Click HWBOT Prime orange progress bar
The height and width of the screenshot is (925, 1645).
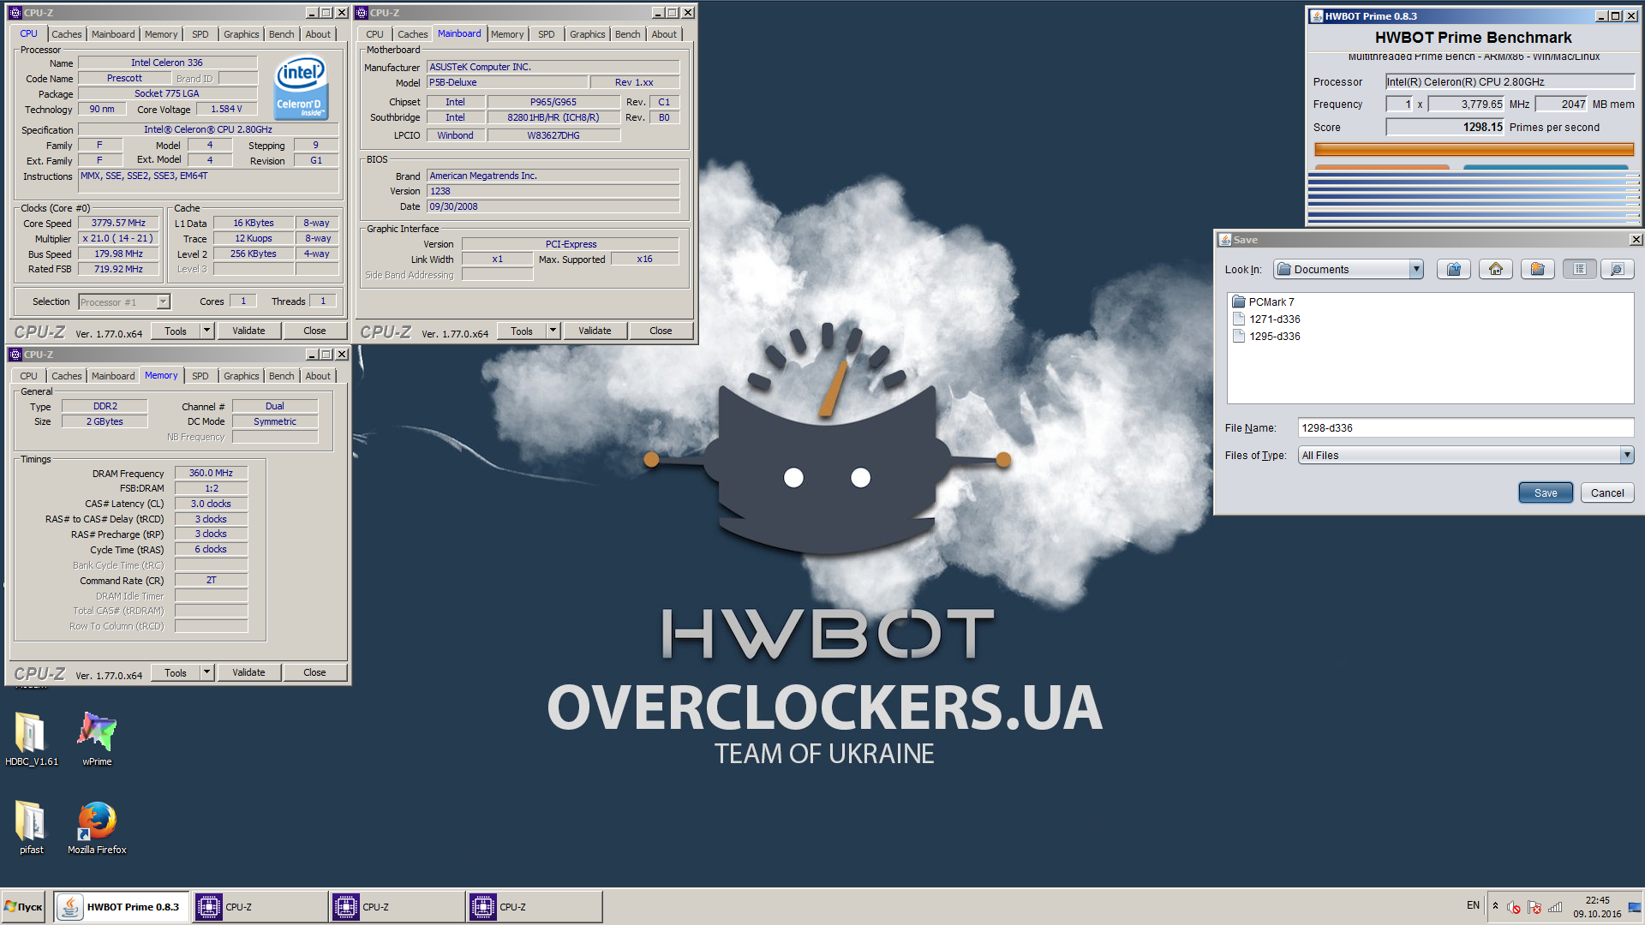(x=1474, y=149)
